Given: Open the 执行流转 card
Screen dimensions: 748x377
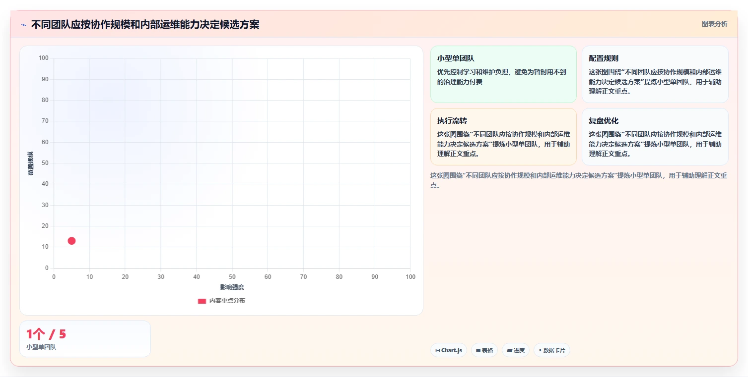Looking at the screenshot, I should point(503,137).
